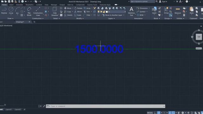Switch to the Express Tools tab
203x114 pixels.
pos(92,5)
